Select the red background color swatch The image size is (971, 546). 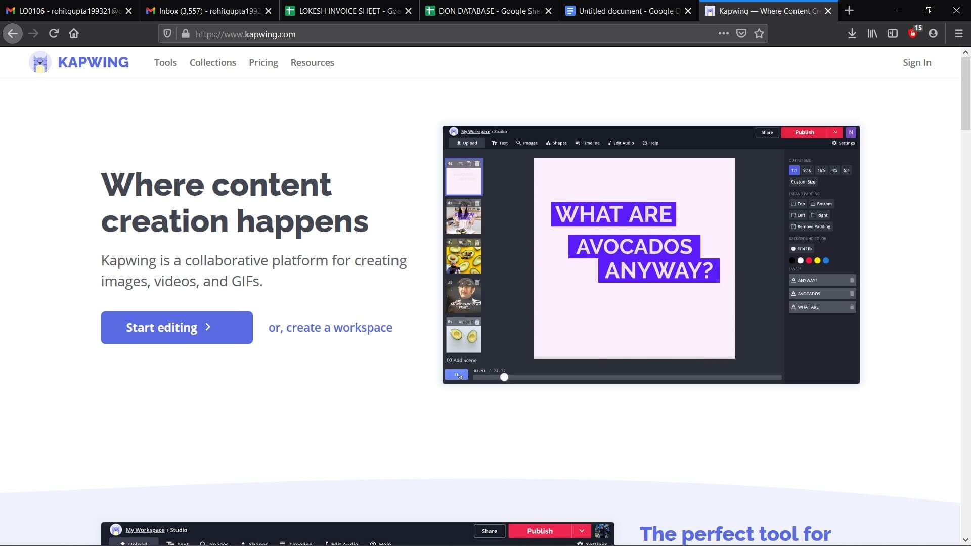(809, 261)
